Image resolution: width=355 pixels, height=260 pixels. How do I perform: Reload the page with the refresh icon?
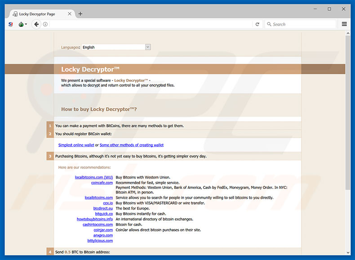pos(257,24)
